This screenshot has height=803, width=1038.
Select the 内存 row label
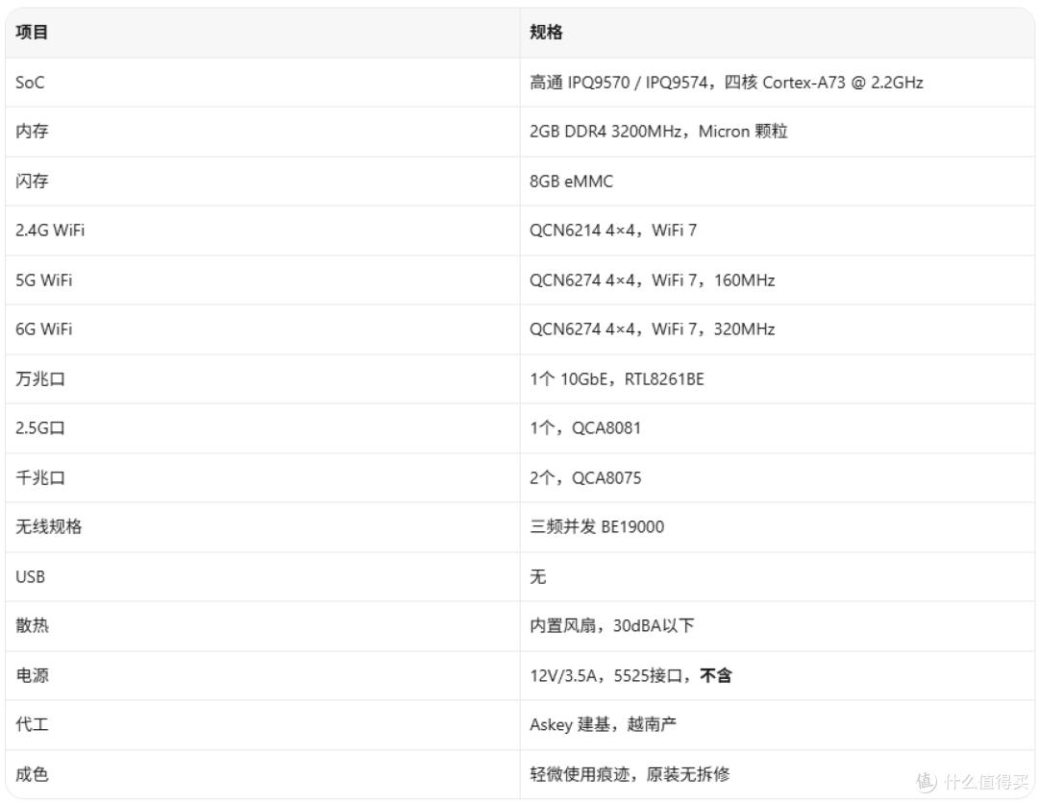click(32, 131)
